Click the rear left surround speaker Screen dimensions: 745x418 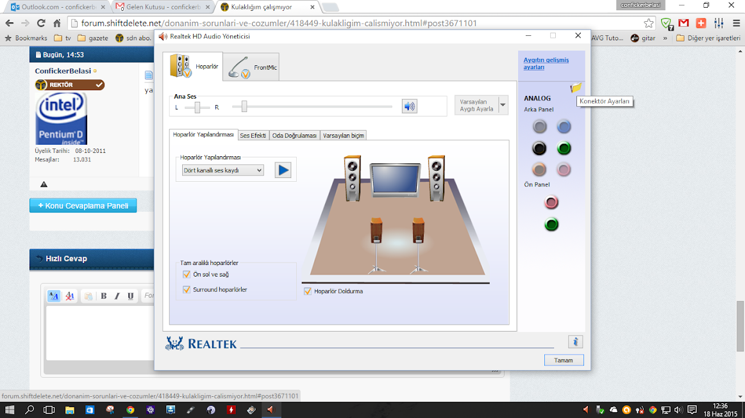376,245
